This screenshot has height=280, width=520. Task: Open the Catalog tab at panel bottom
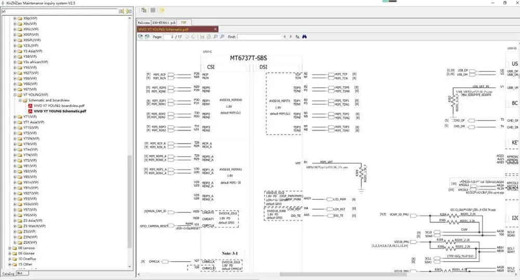pyautogui.click(x=8, y=273)
